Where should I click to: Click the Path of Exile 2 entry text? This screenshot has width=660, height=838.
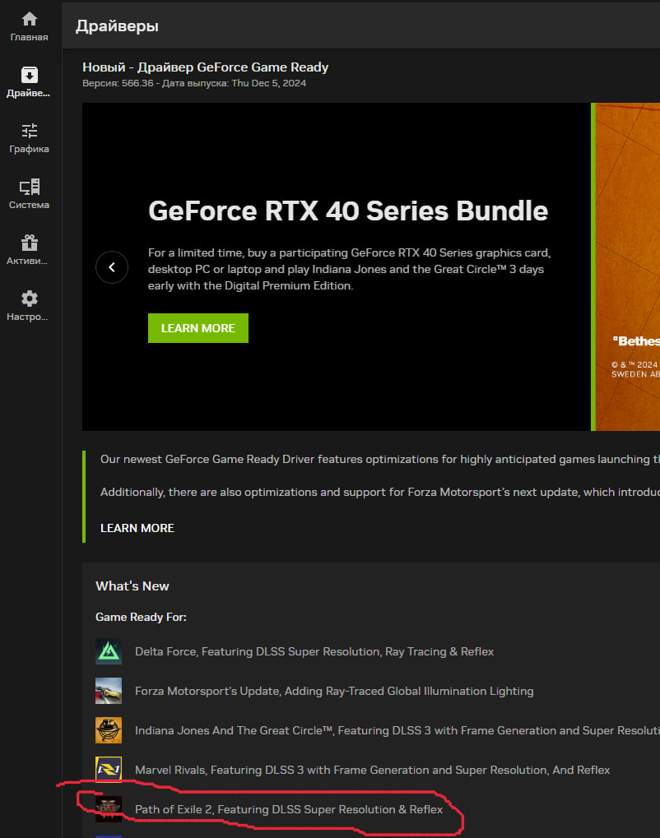289,809
